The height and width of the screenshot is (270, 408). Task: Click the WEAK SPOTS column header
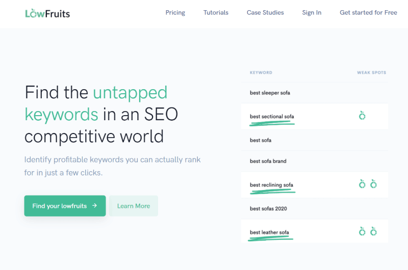[x=371, y=72]
